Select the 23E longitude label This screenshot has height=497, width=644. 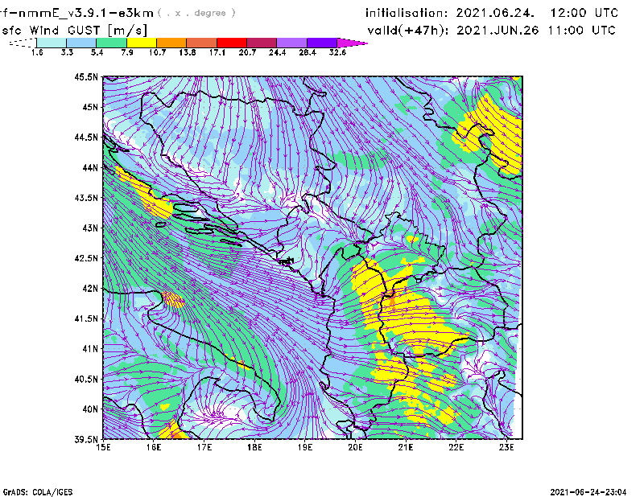506,447
